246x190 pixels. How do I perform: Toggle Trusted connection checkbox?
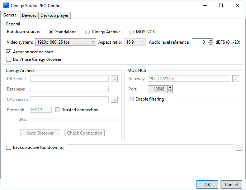tap(58, 110)
